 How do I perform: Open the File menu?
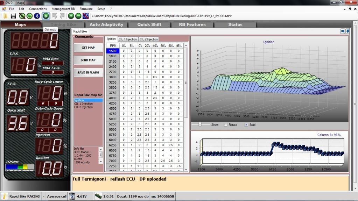click(x=12, y=9)
